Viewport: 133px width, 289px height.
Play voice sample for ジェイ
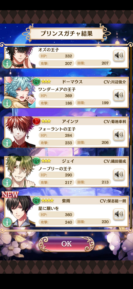119,174
